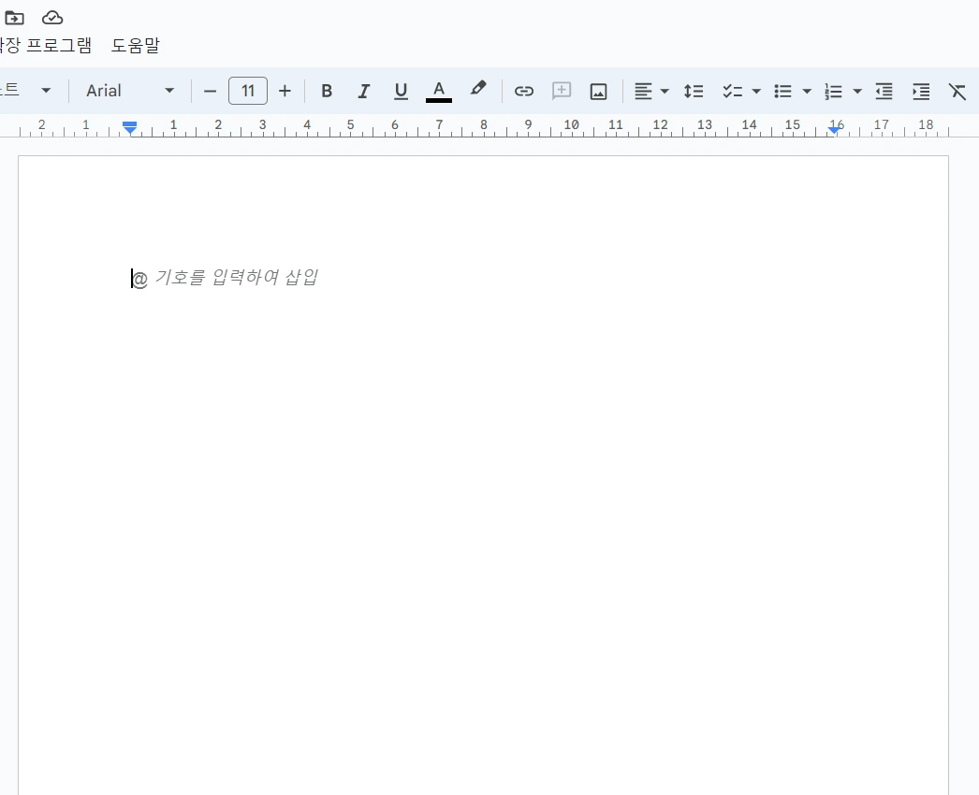The height and width of the screenshot is (795, 979).
Task: Click the decrease indent icon
Action: (884, 91)
